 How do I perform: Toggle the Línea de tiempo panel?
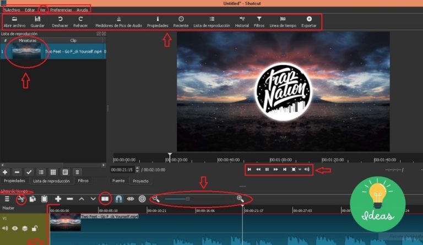pos(283,22)
